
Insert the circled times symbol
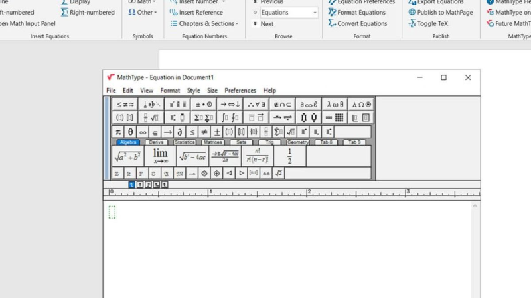(204, 174)
